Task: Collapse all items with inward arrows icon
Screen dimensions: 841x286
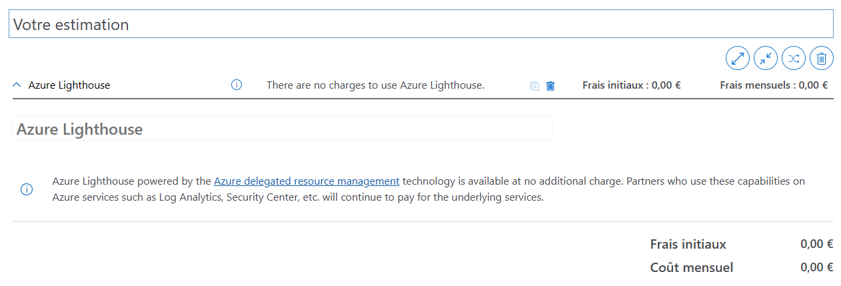Action: (766, 59)
